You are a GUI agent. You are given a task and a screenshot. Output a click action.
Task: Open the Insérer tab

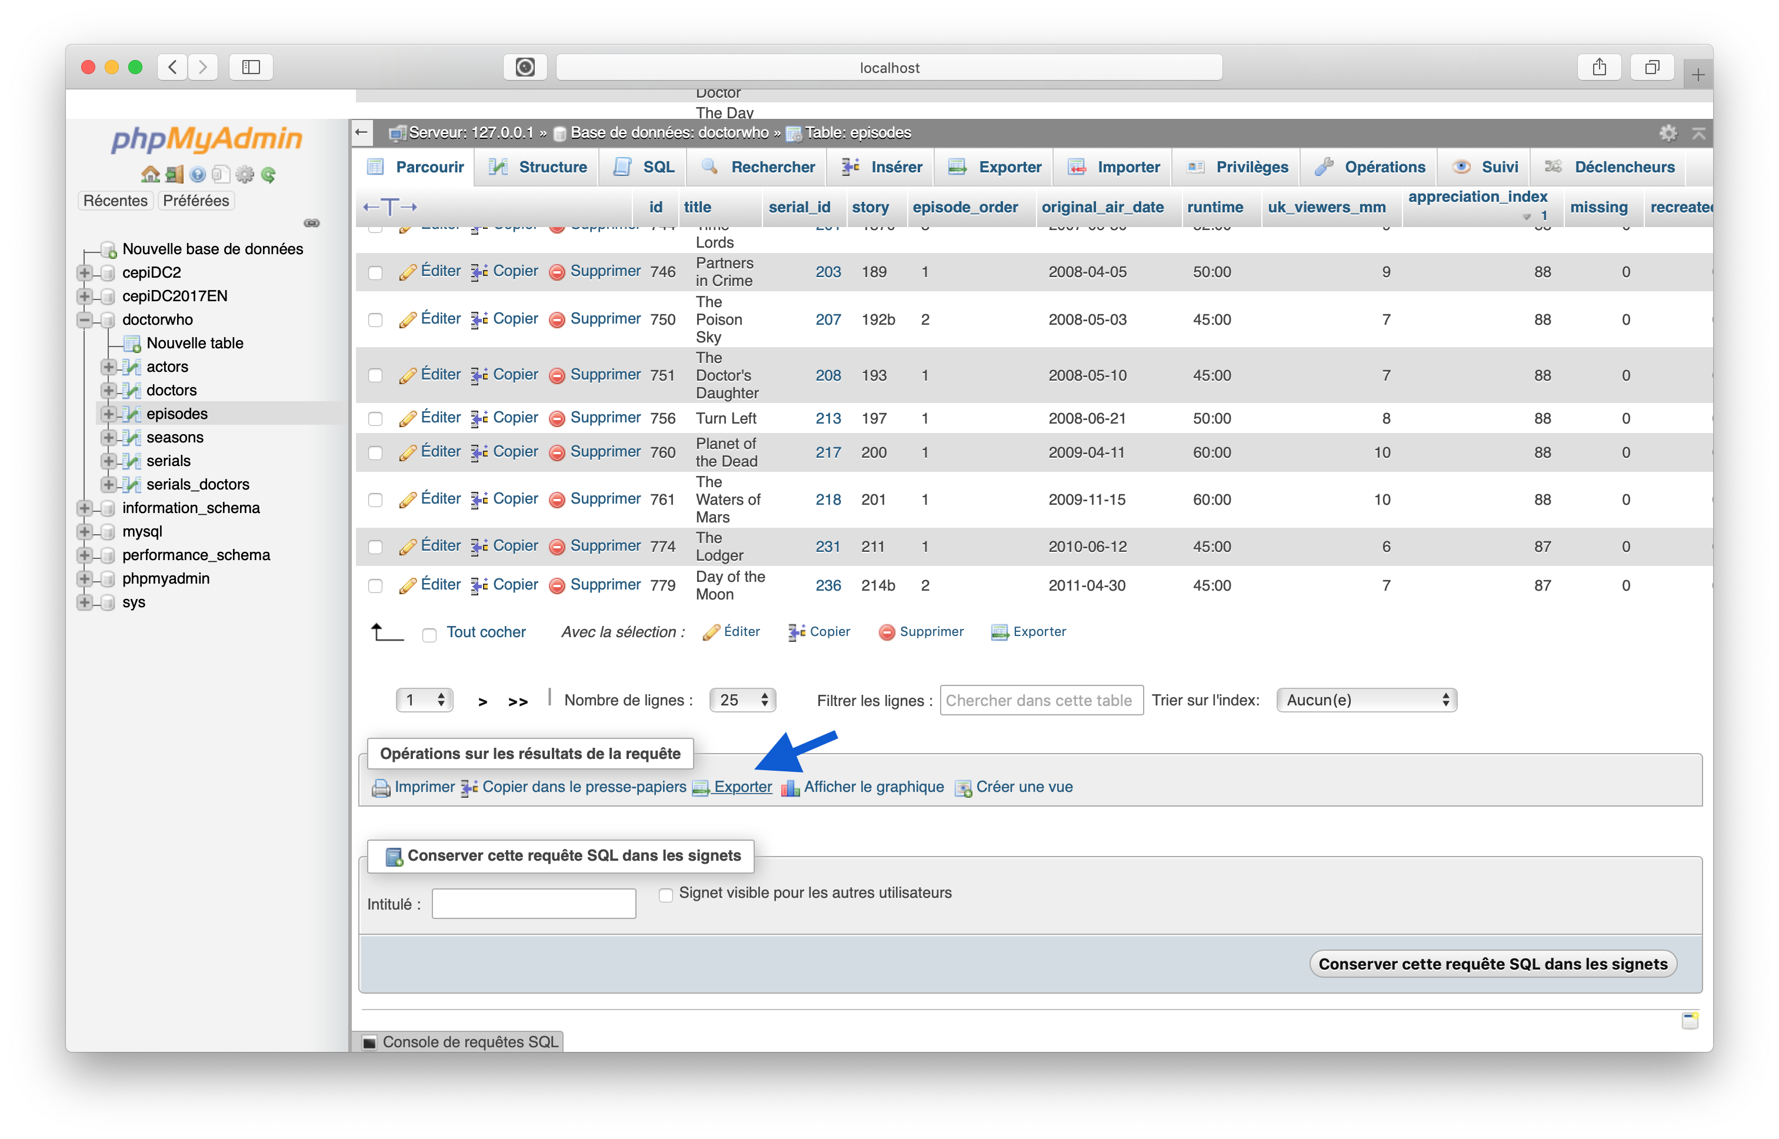pyautogui.click(x=881, y=167)
